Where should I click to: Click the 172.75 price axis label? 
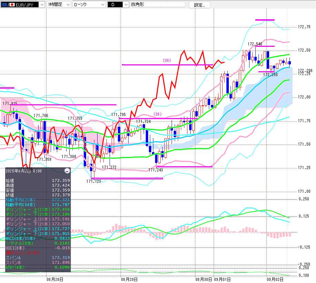[304, 27]
